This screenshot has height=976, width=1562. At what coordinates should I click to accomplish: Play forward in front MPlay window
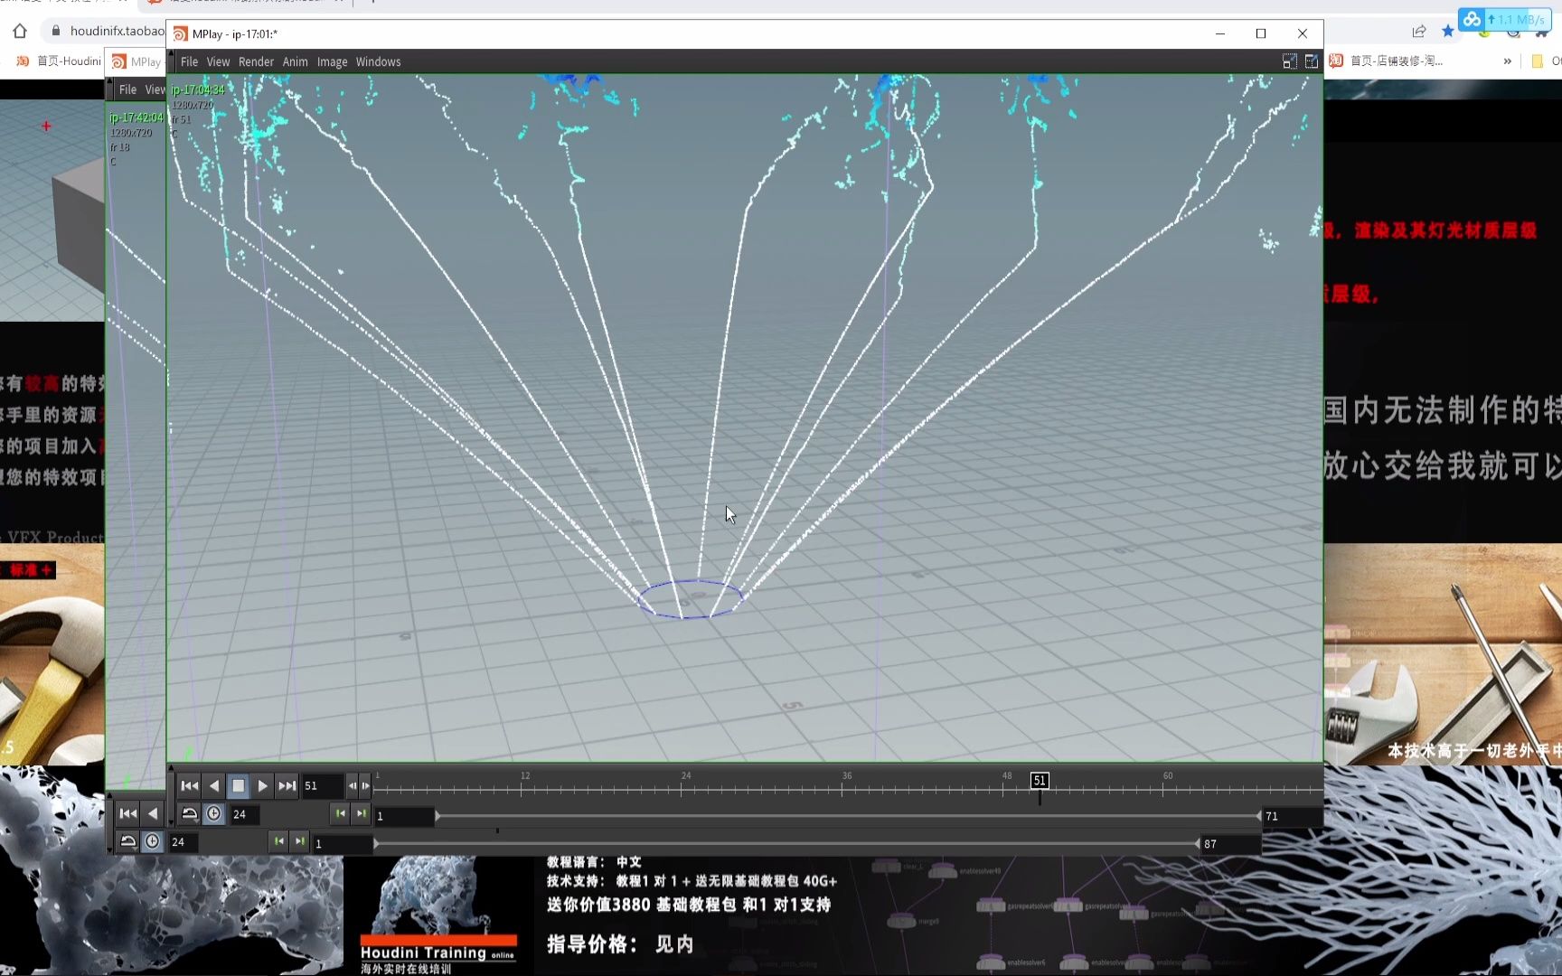pyautogui.click(x=262, y=785)
